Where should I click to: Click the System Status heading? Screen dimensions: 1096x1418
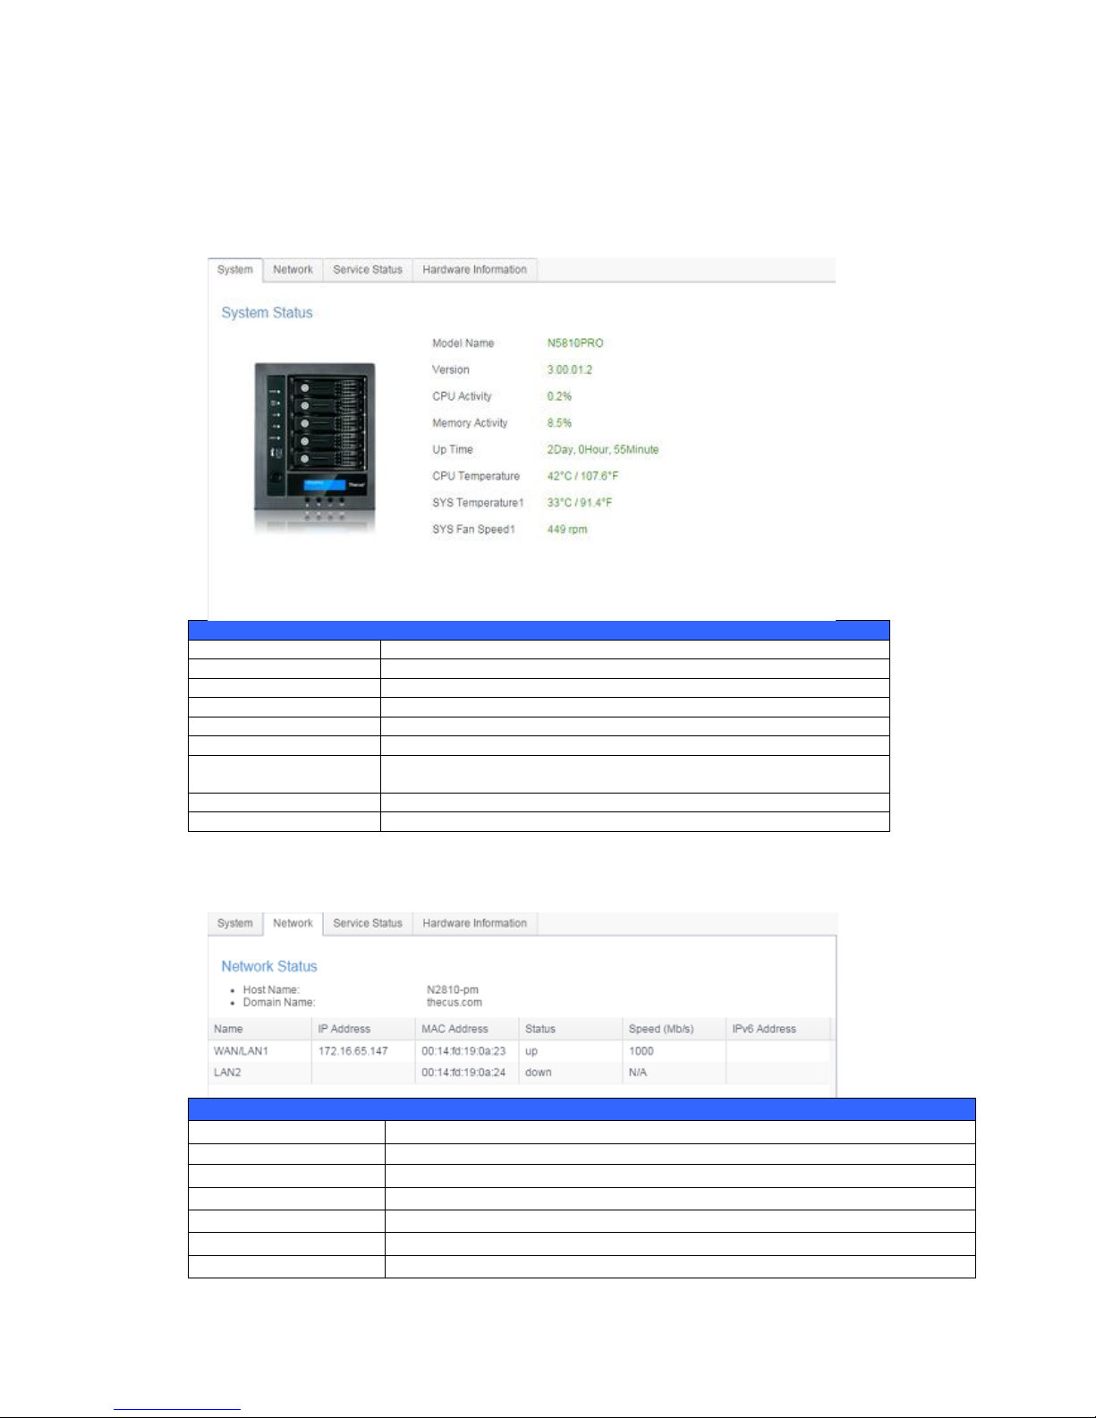(268, 313)
